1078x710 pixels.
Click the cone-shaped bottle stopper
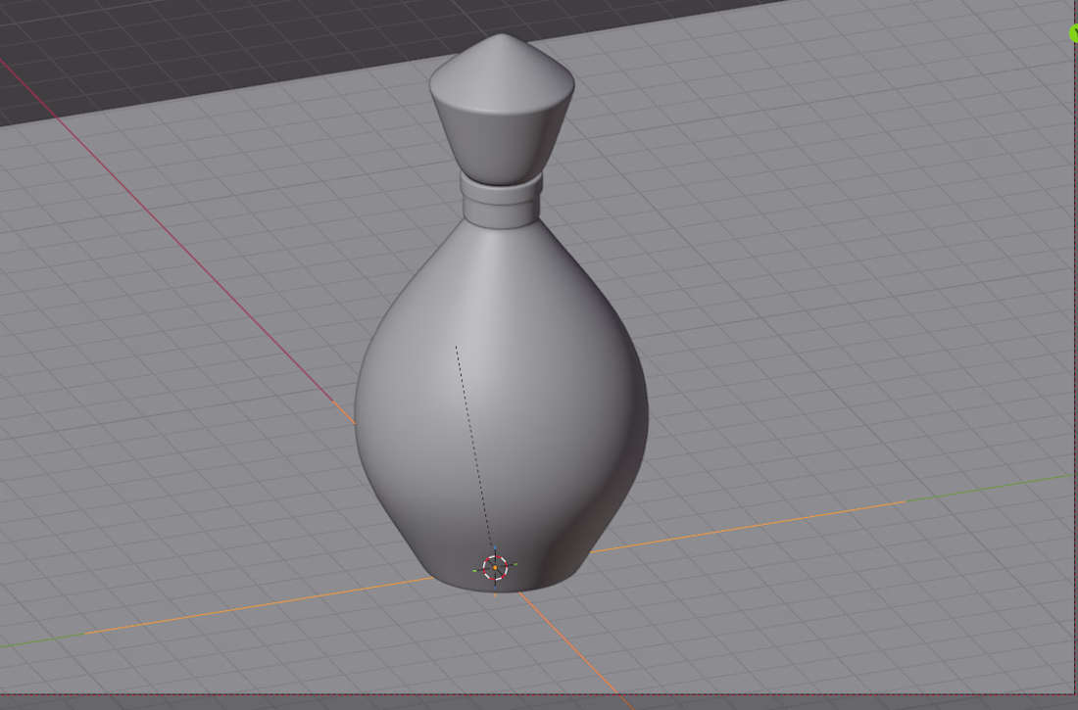click(x=502, y=109)
